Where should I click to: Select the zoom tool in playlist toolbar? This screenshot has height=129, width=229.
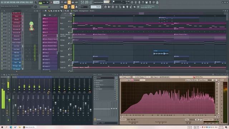coord(66,11)
